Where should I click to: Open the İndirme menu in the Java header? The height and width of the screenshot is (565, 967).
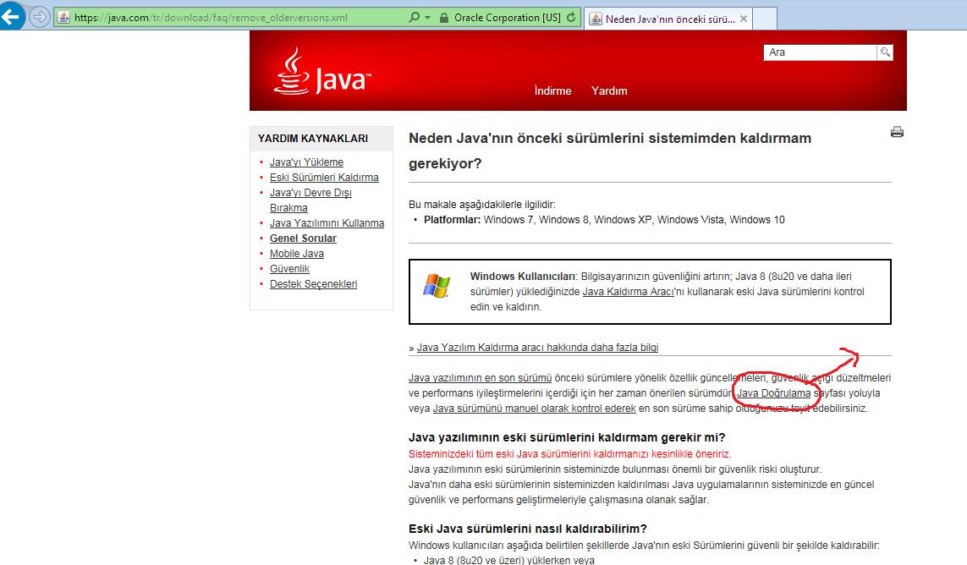[552, 91]
